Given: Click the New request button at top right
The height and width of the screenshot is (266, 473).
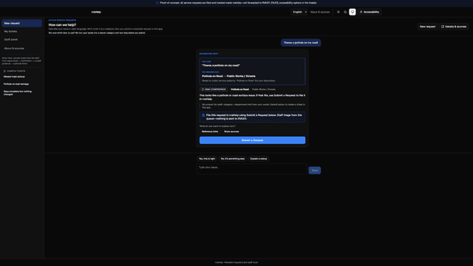Looking at the screenshot, I should pos(427,27).
